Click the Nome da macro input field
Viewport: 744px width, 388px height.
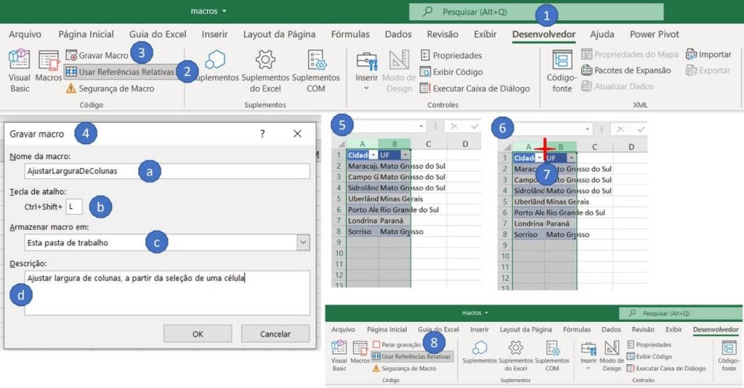coord(167,171)
